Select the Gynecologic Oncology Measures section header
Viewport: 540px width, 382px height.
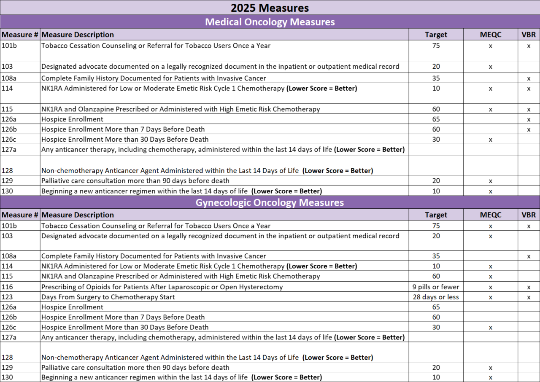[x=270, y=202]
